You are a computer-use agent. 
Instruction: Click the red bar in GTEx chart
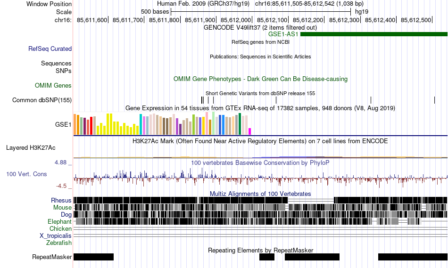coord(91,126)
